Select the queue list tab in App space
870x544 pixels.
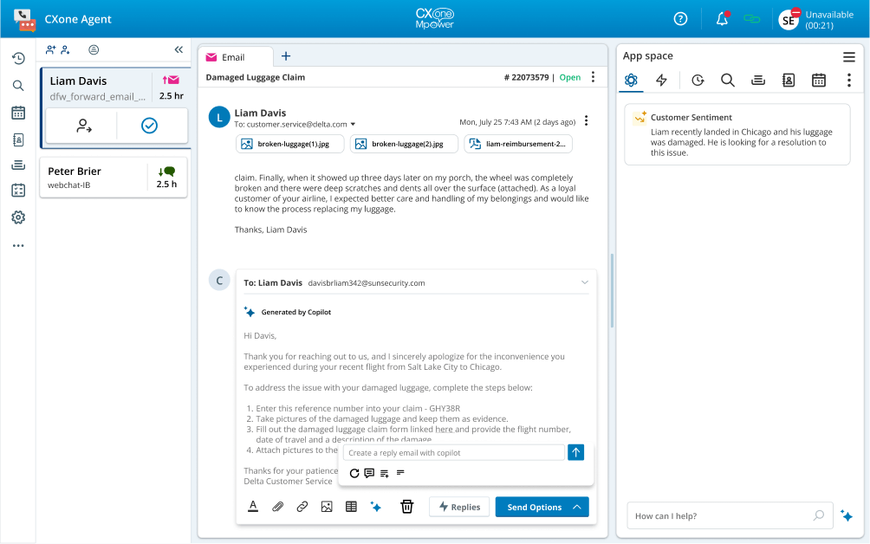758,81
